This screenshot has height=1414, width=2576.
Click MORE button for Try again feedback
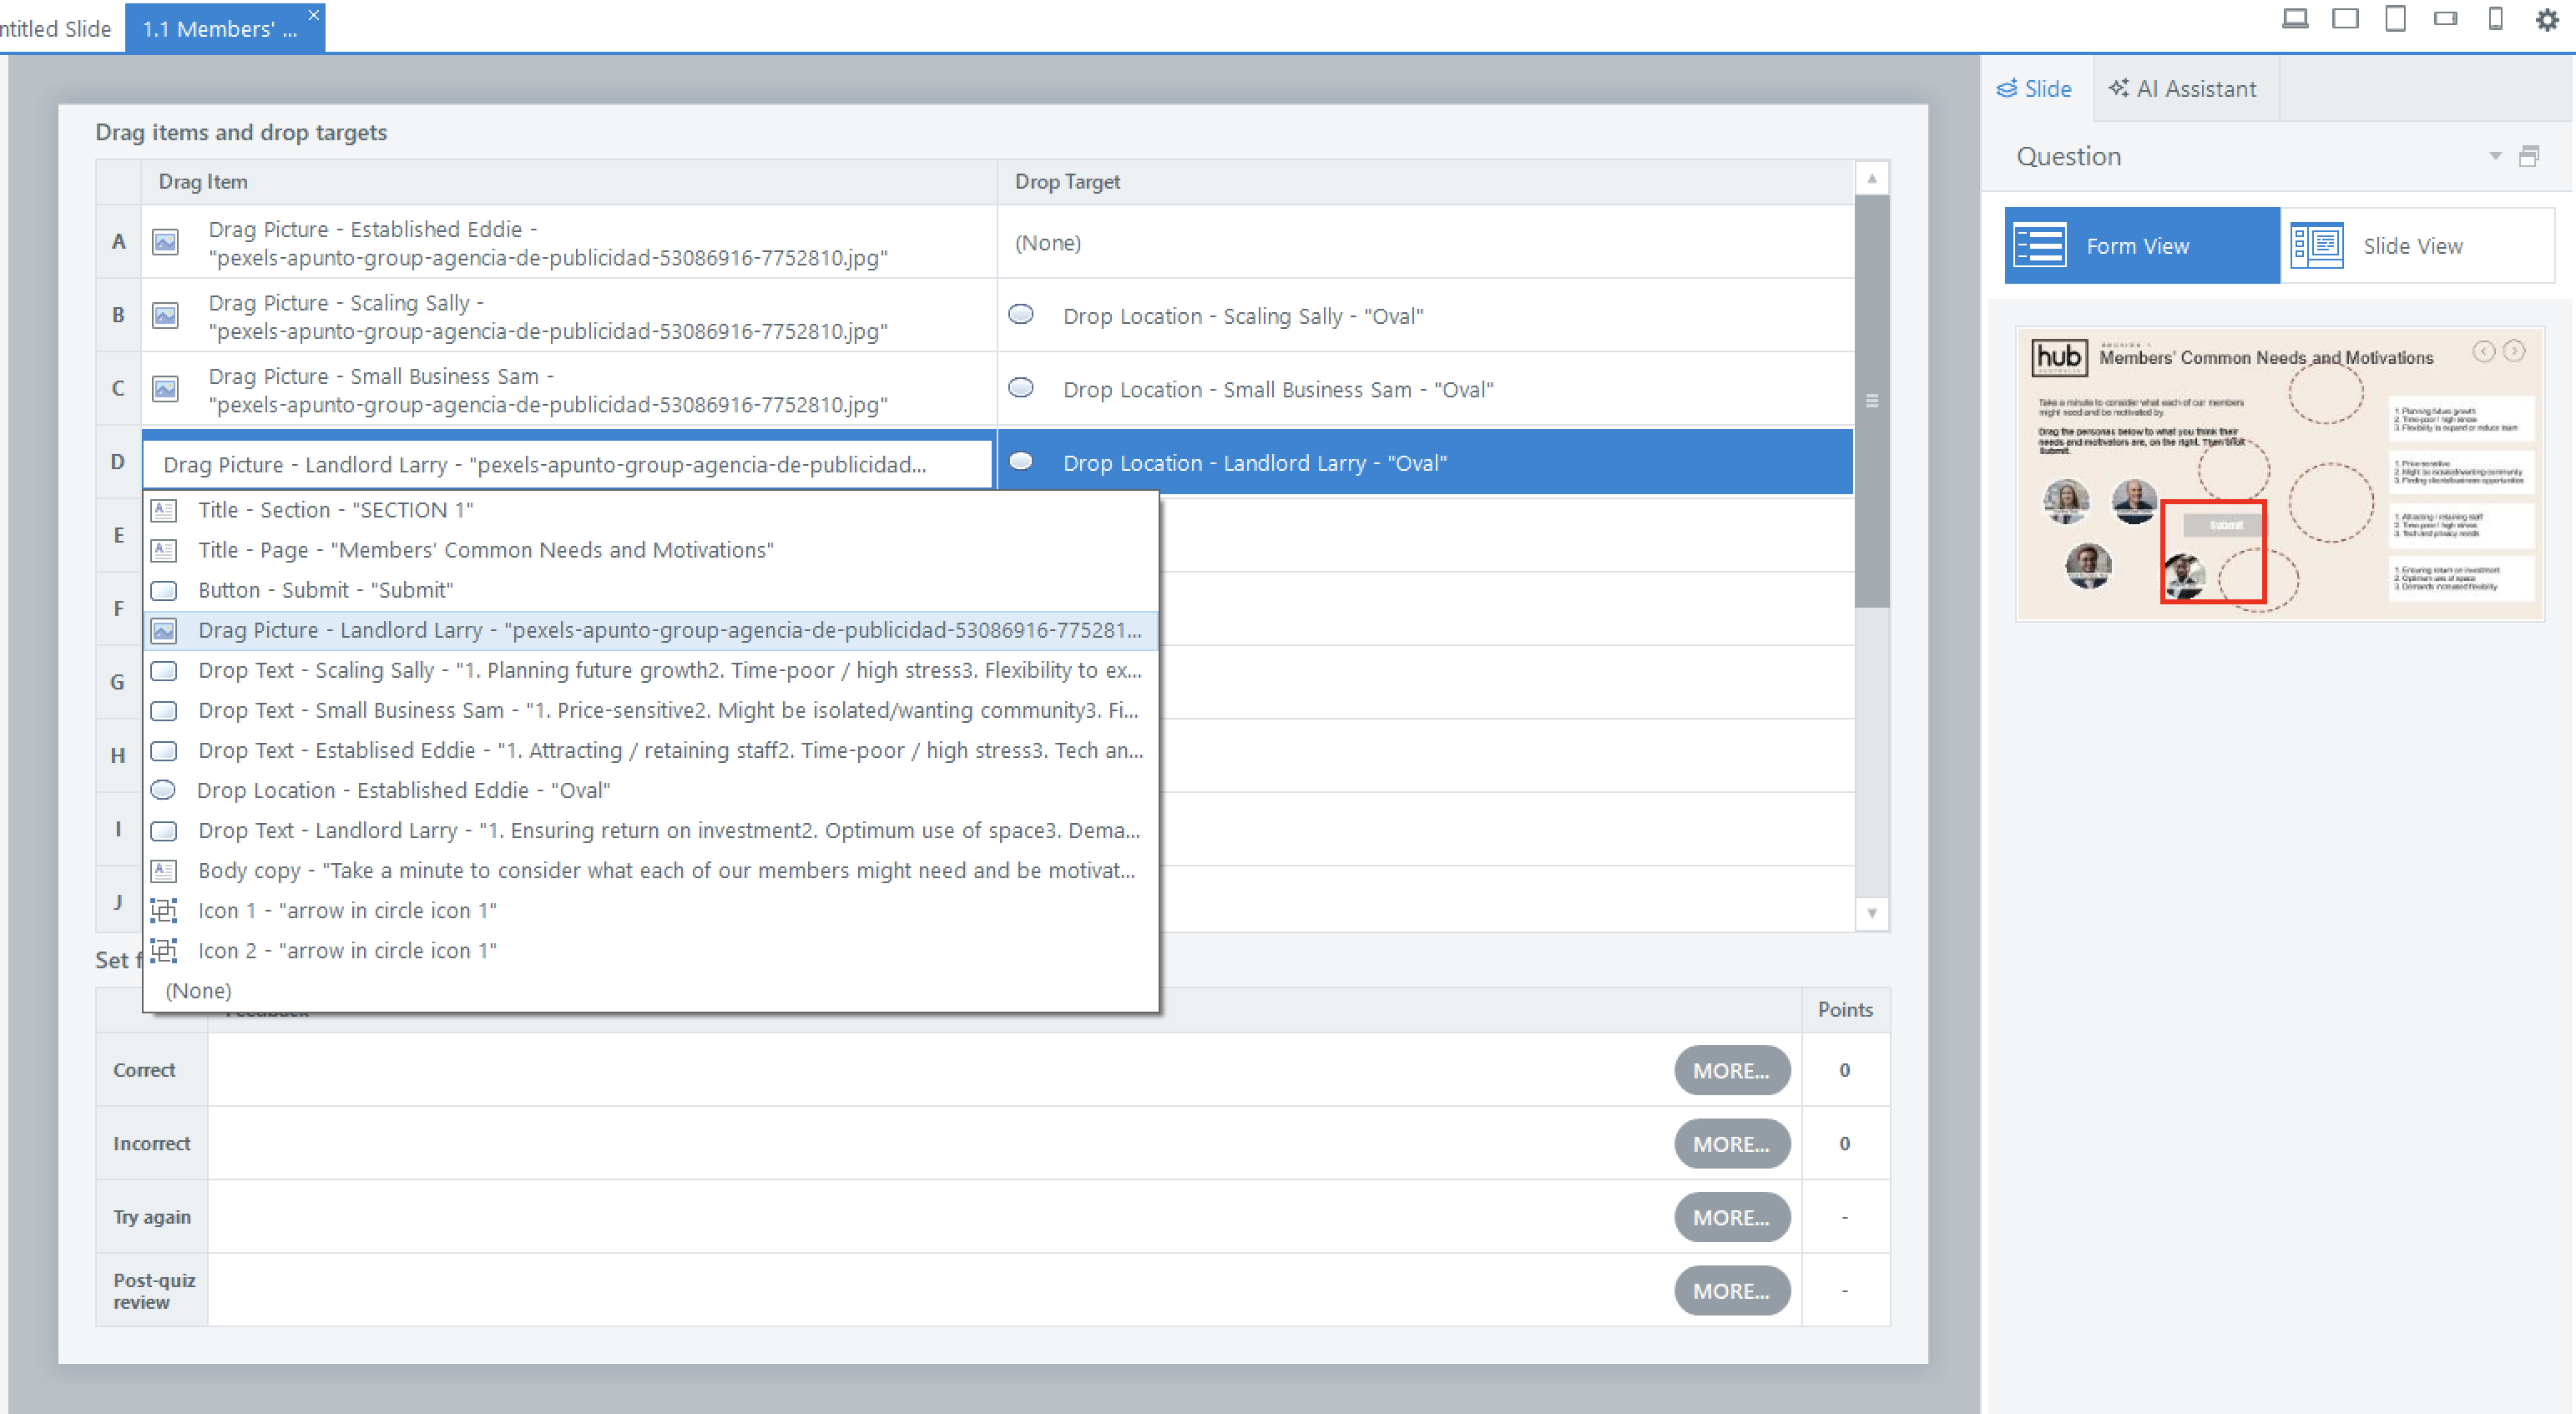point(1731,1217)
